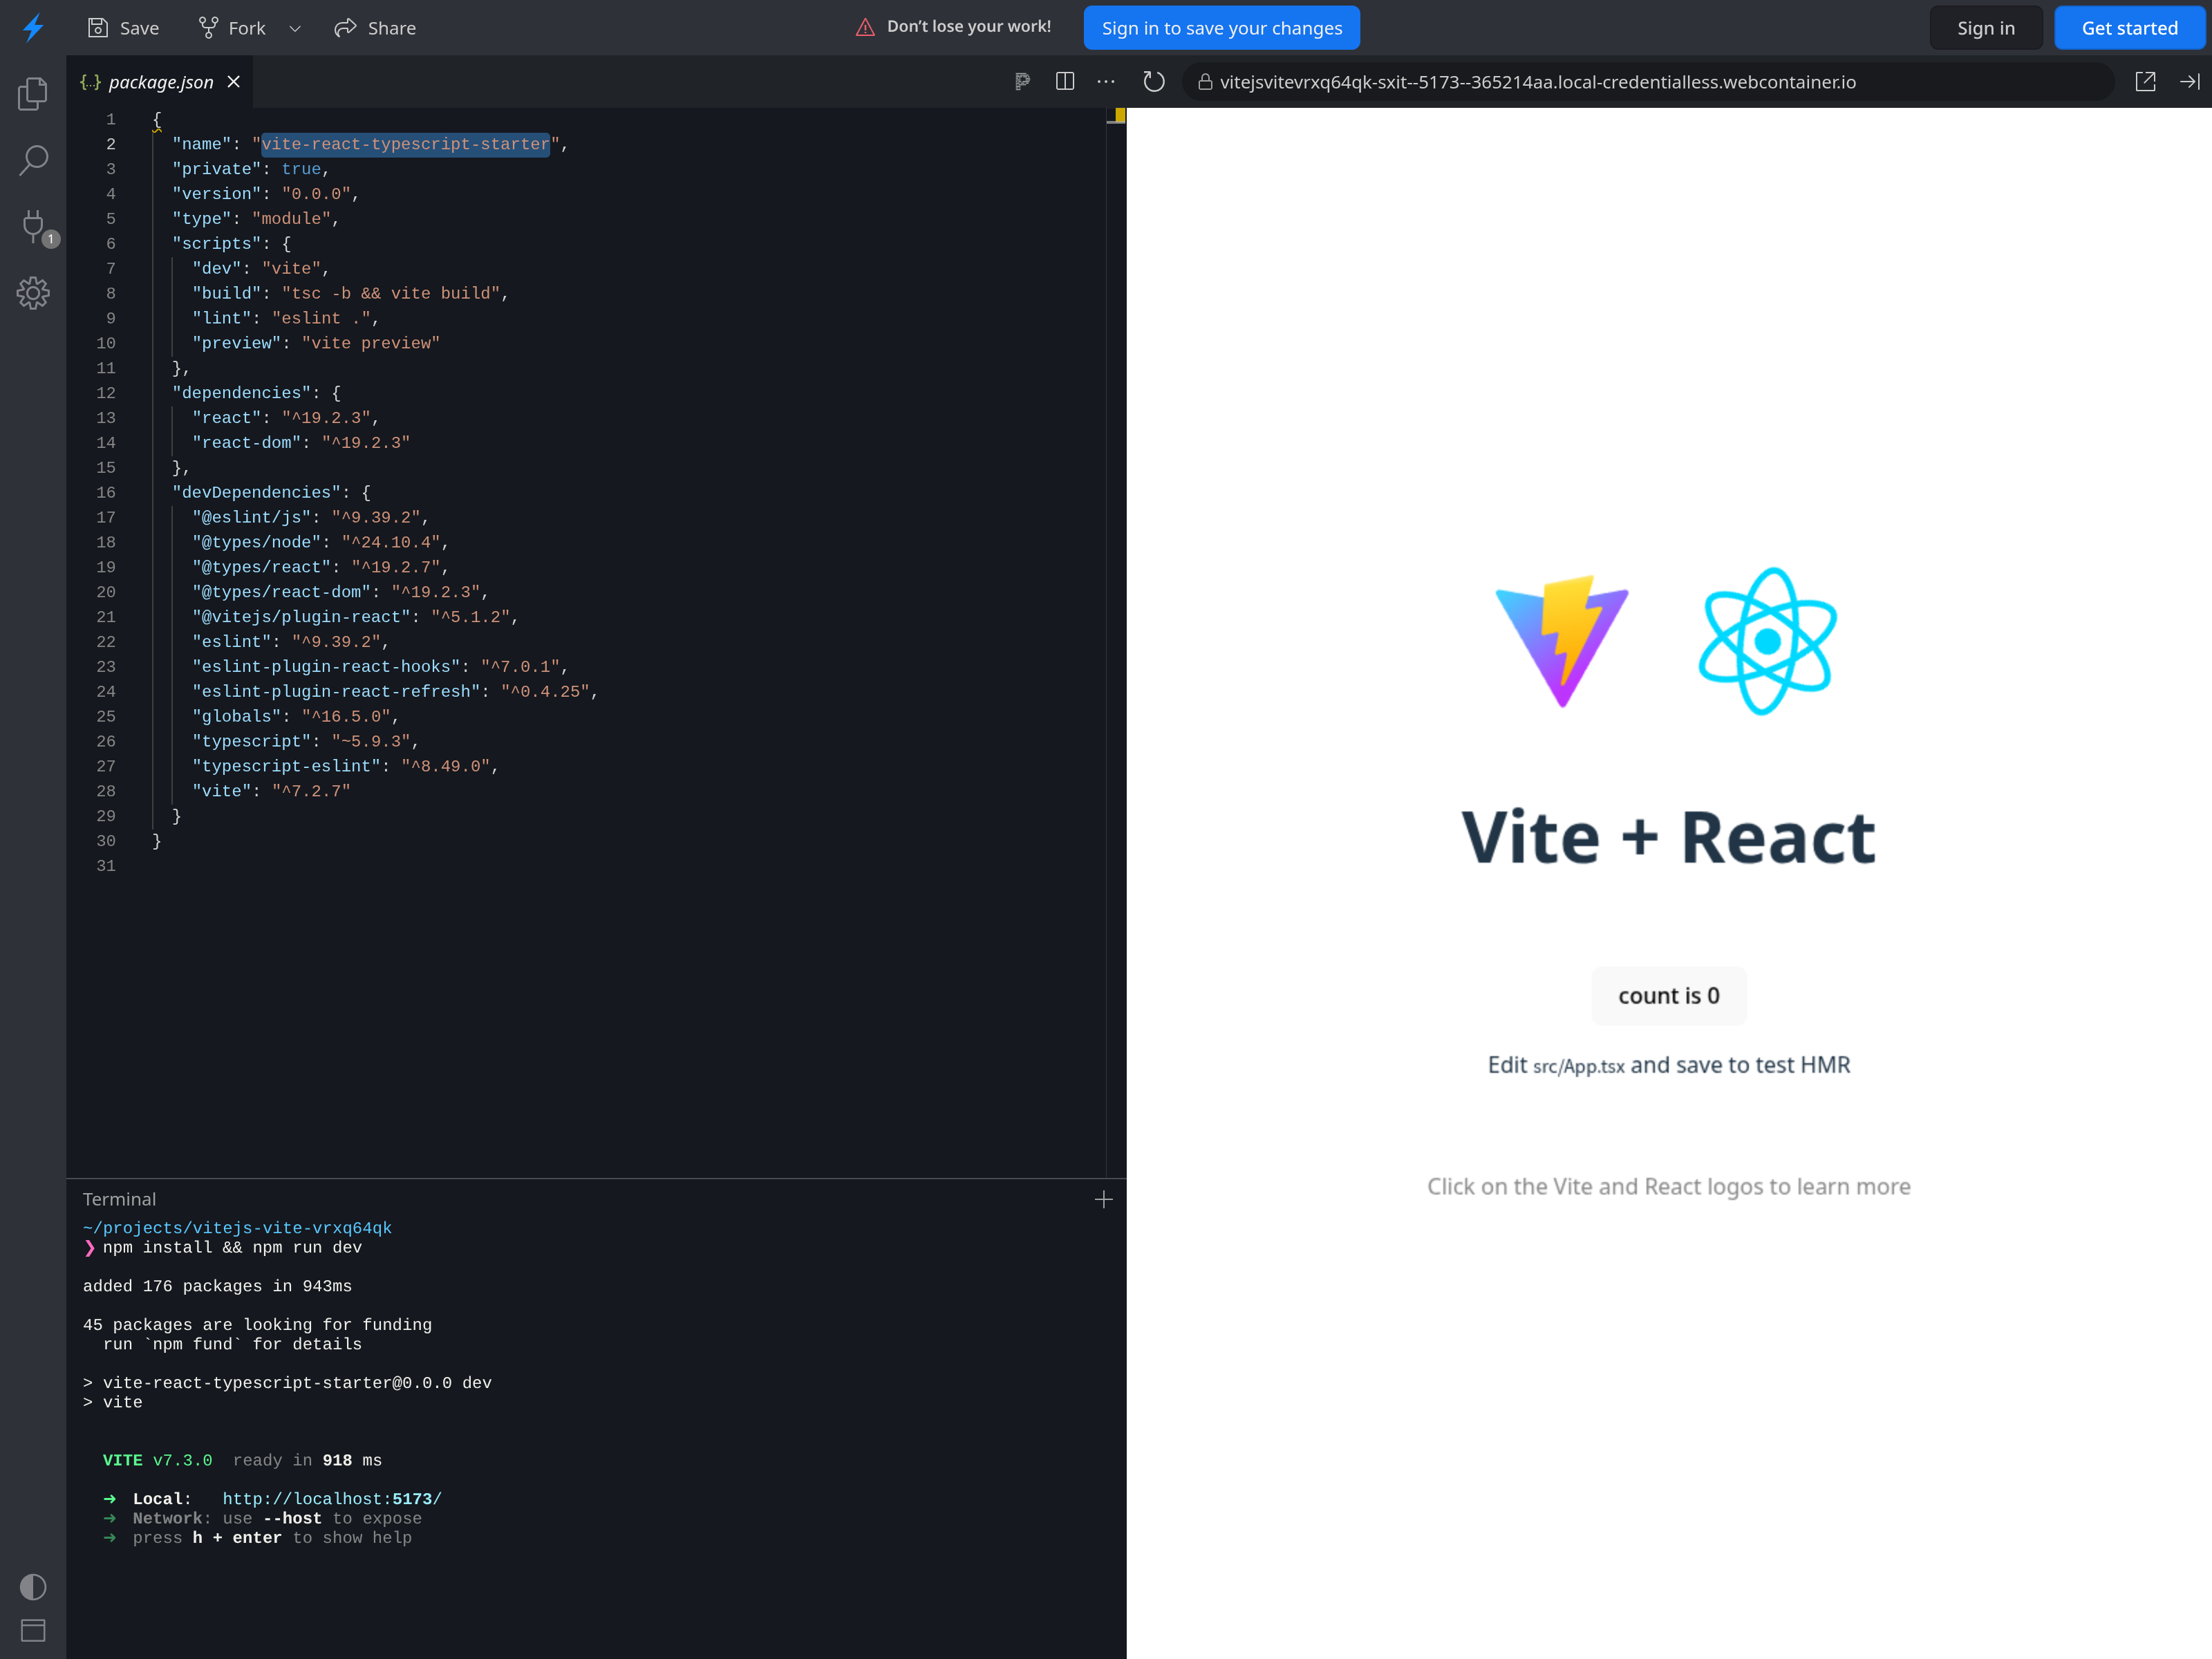Expand the Fork dropdown chevron

pos(295,28)
